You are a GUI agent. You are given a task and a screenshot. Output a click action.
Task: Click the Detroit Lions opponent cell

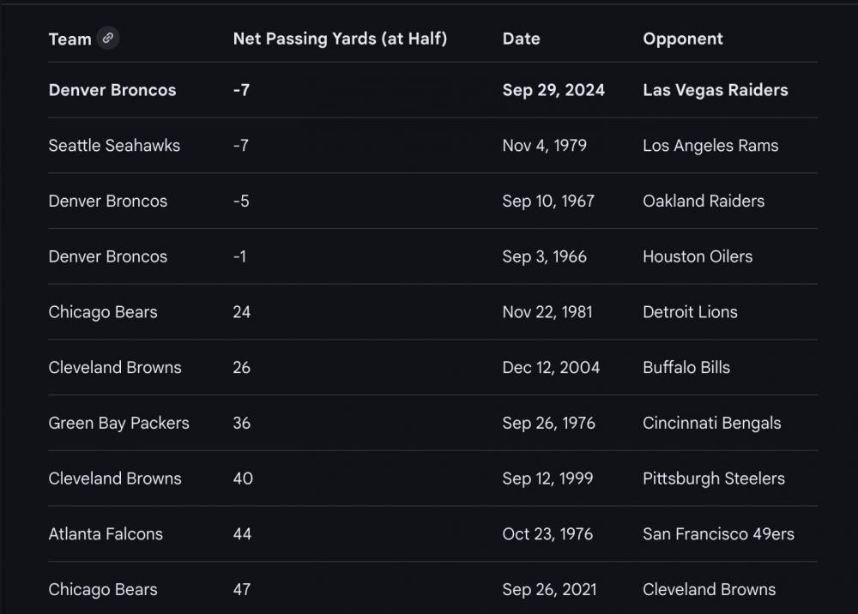(690, 312)
